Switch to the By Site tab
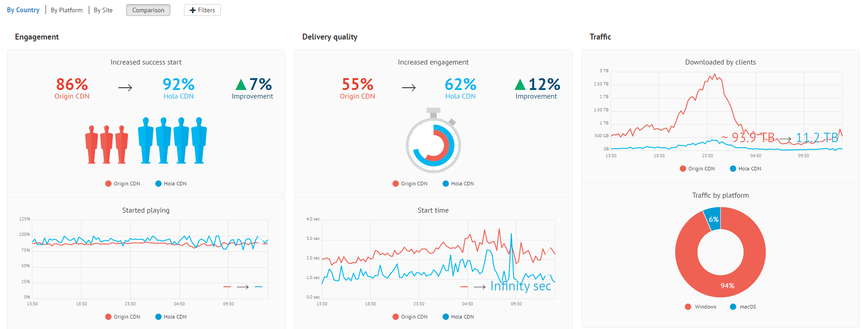 point(103,10)
